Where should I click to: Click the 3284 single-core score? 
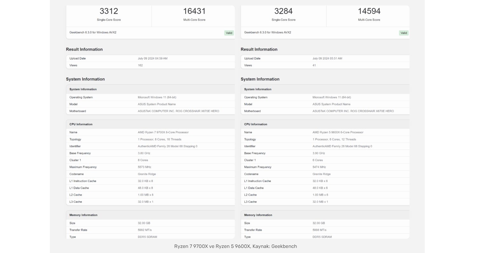click(x=283, y=11)
